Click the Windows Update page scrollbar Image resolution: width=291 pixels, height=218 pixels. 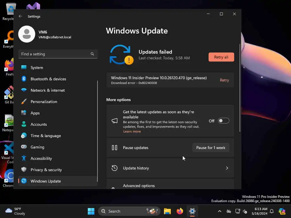coord(240,88)
